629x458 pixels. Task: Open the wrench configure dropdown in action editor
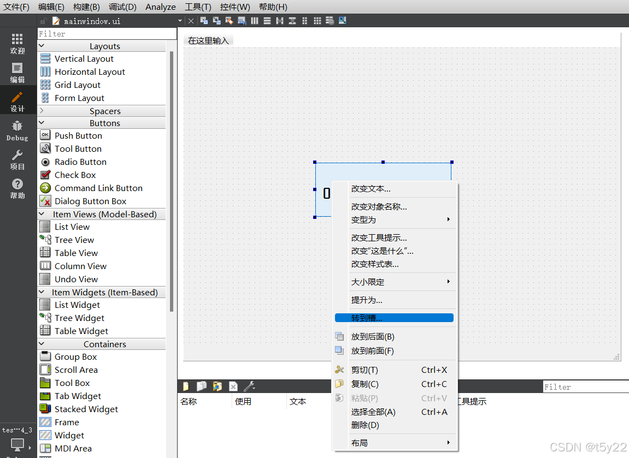point(249,386)
